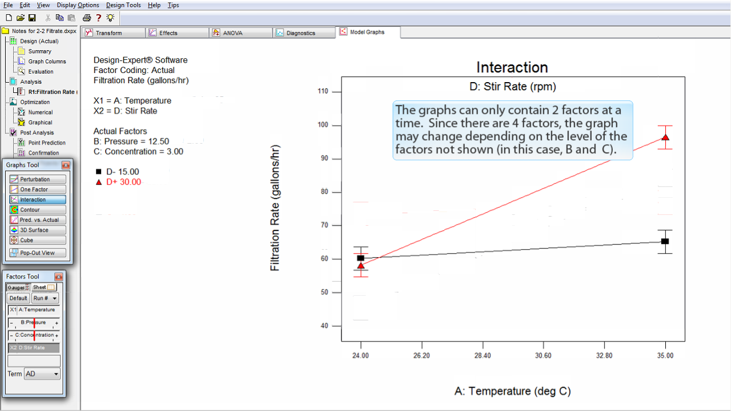This screenshot has width=731, height=411.
Task: Switch to the Transform tab
Action: [113, 33]
